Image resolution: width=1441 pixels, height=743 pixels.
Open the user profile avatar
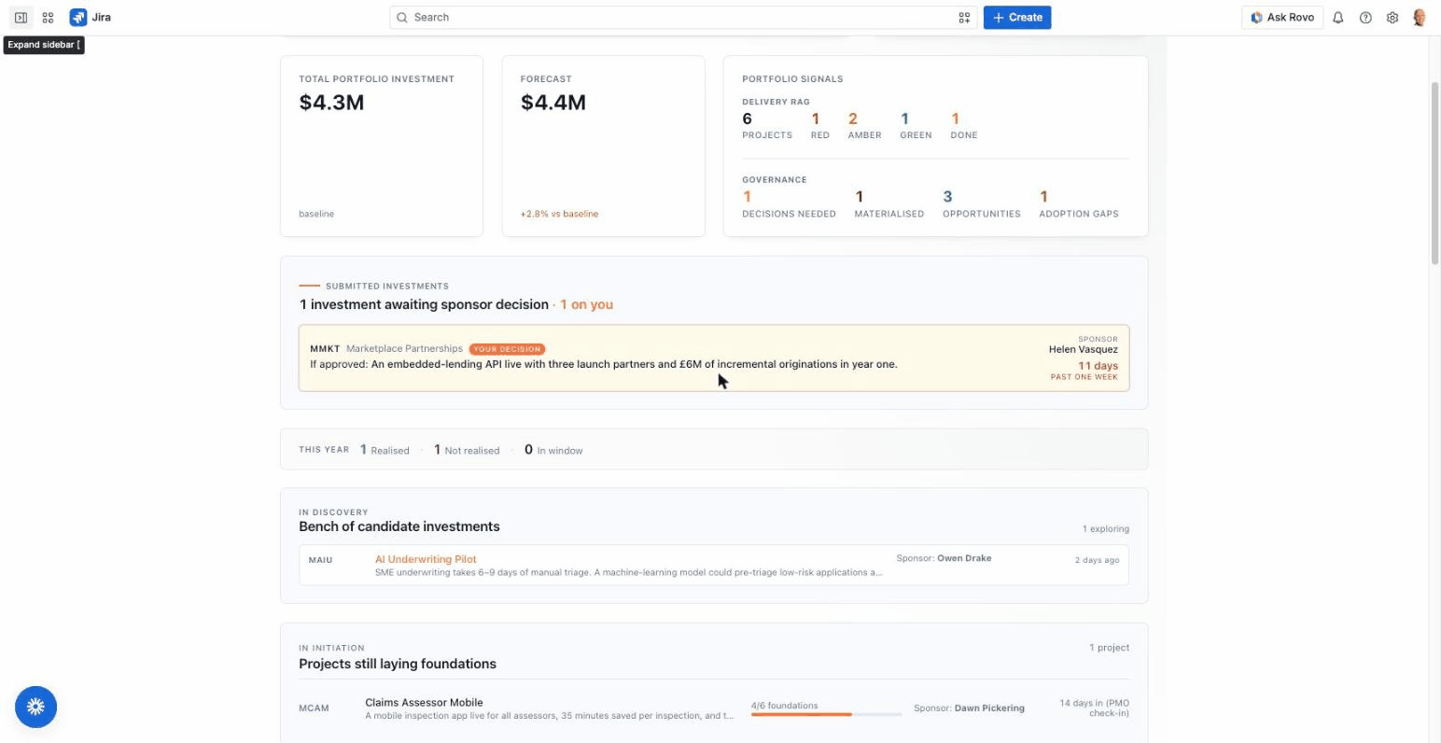(x=1420, y=18)
